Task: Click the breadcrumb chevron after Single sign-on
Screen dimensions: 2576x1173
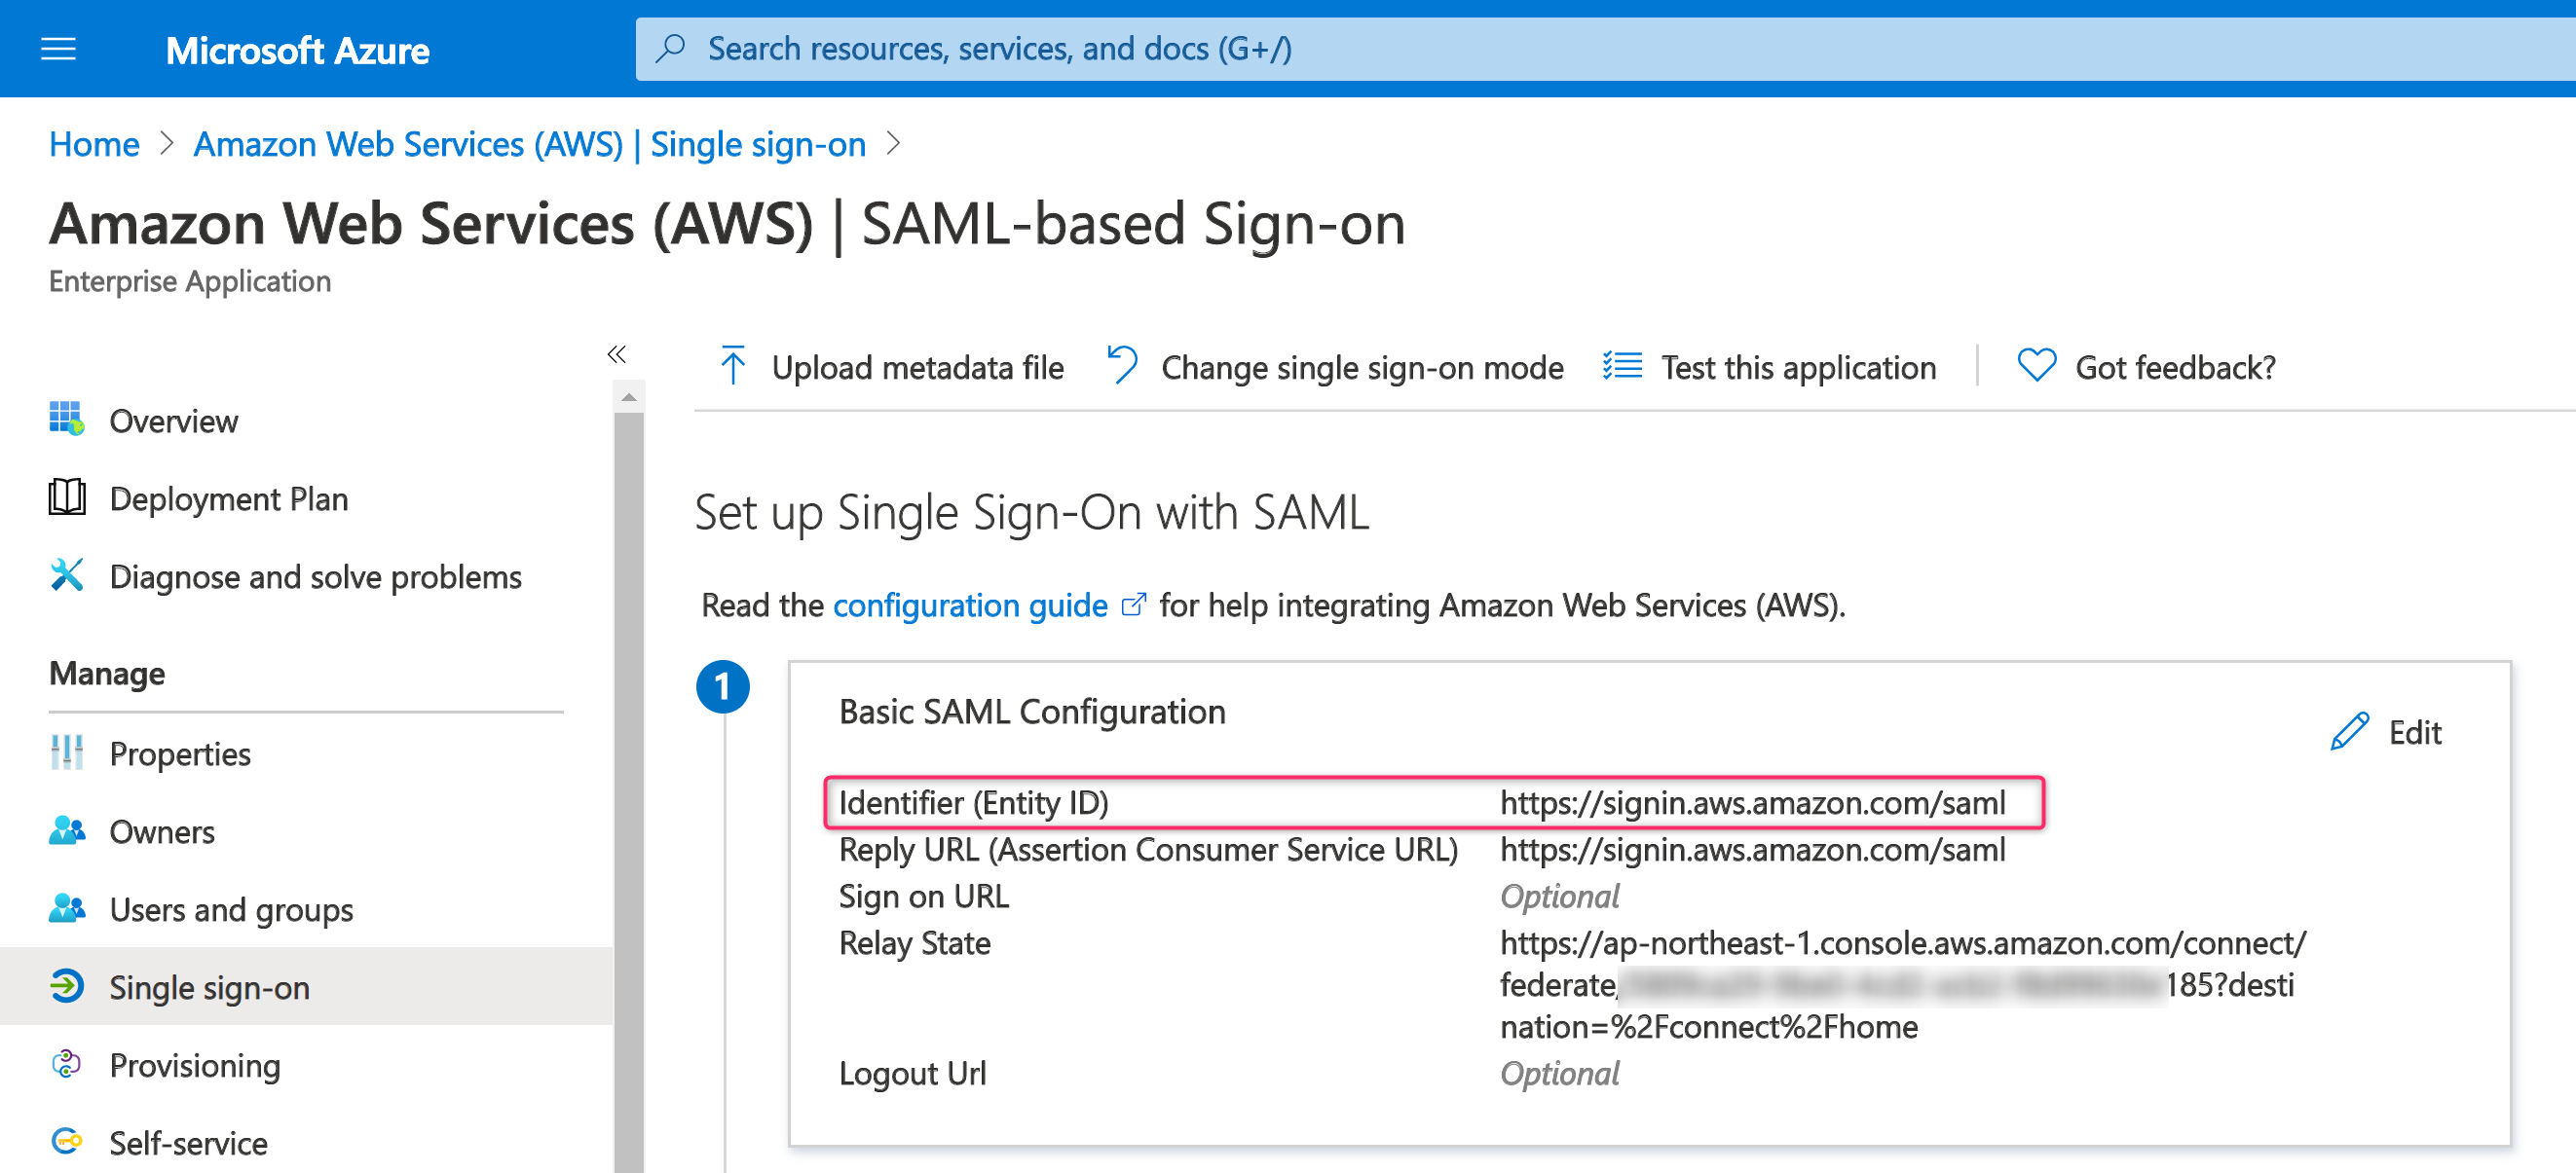Action: coord(894,145)
